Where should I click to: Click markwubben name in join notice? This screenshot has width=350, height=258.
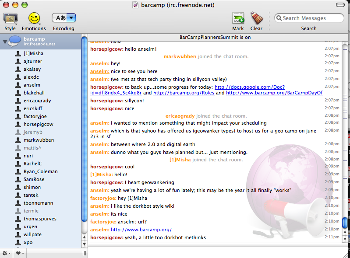(x=180, y=56)
